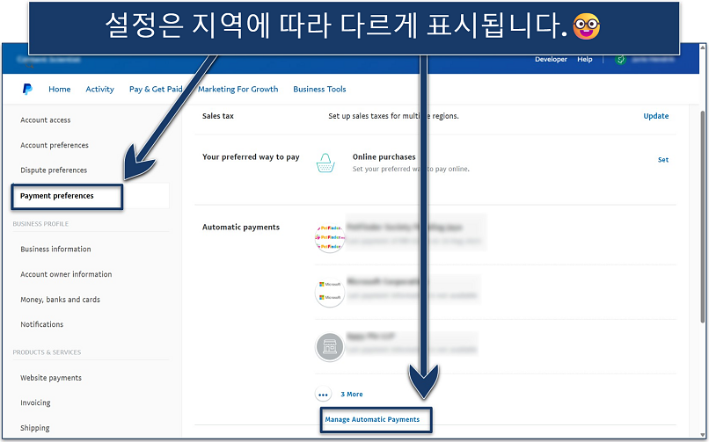Screen dimensions: 709x442
Task: Click the Microsoft merchant logo icon
Action: coord(328,292)
